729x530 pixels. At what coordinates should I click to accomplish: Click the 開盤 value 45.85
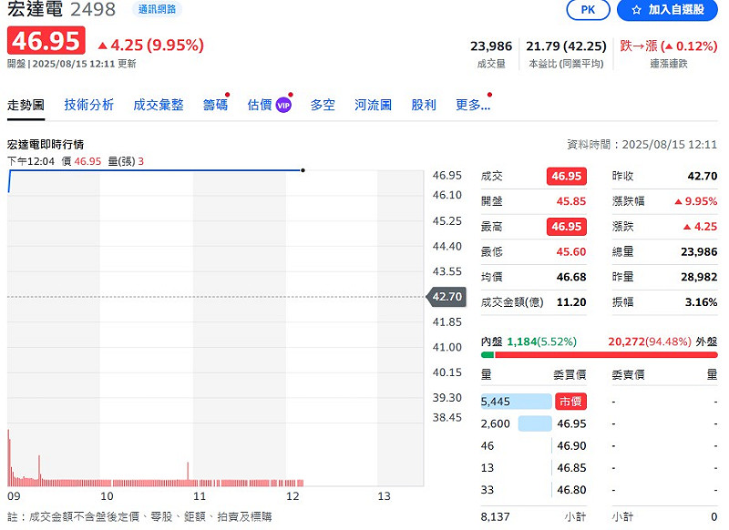[x=571, y=201]
